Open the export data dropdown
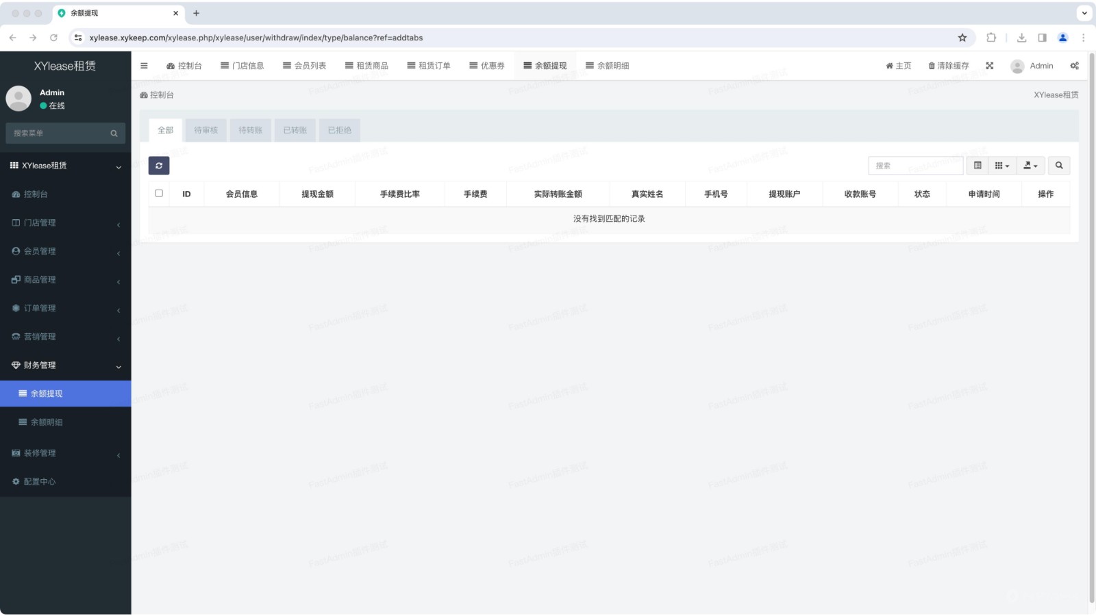This screenshot has width=1096, height=616. (1030, 166)
